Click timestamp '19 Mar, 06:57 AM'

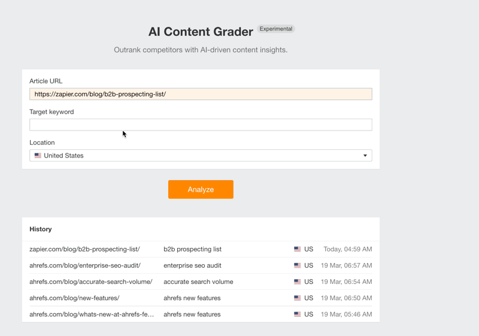(347, 265)
